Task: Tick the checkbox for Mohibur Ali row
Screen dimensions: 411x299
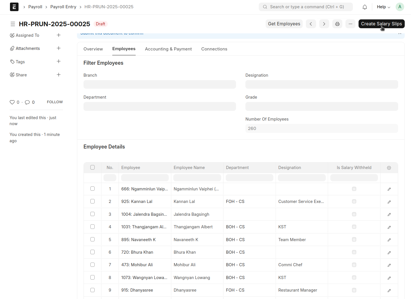Action: [x=92, y=265]
